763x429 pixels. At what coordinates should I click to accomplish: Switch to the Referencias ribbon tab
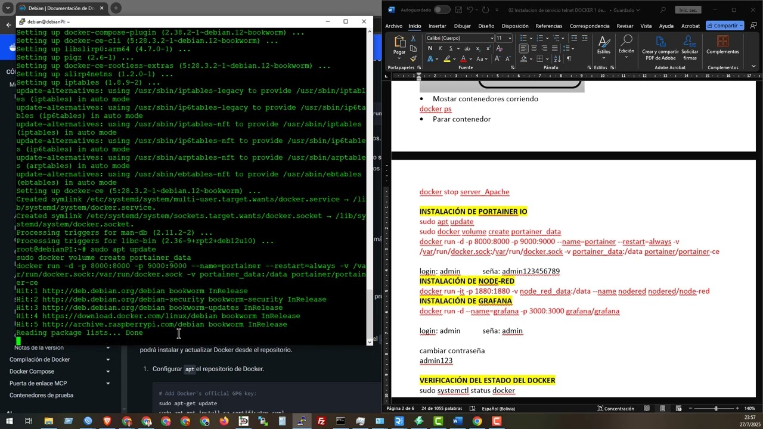point(548,26)
